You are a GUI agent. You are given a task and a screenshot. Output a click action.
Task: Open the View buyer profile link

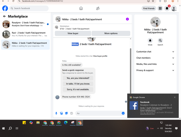[x=100, y=56]
